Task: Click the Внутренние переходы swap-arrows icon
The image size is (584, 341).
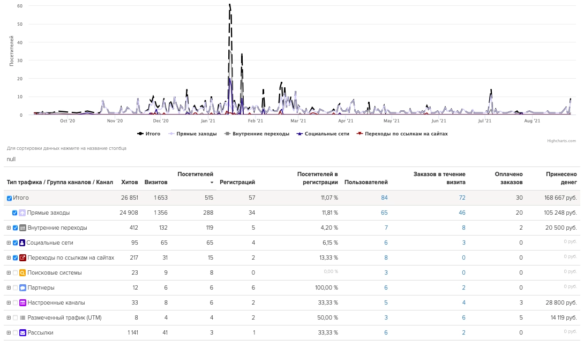Action: tap(23, 228)
